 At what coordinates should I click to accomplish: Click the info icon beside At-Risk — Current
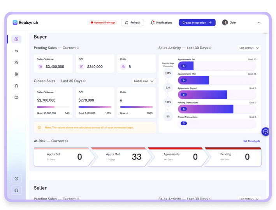[67, 141]
